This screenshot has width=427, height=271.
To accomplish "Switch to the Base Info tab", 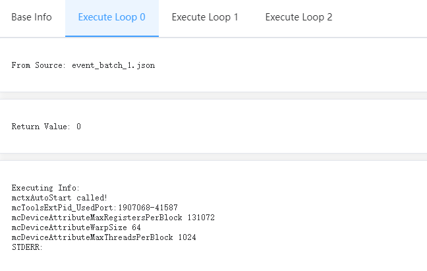I will pyautogui.click(x=32, y=18).
